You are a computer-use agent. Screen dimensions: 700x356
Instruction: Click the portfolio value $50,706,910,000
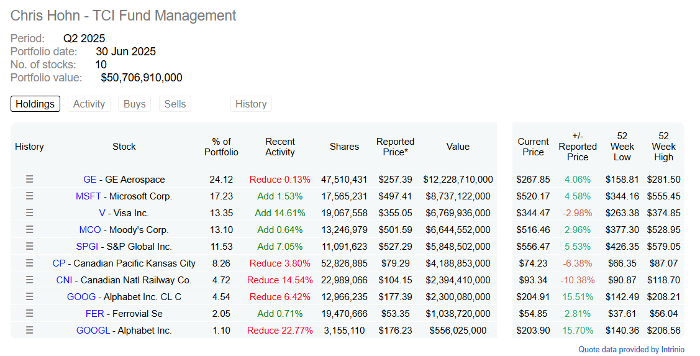point(142,78)
